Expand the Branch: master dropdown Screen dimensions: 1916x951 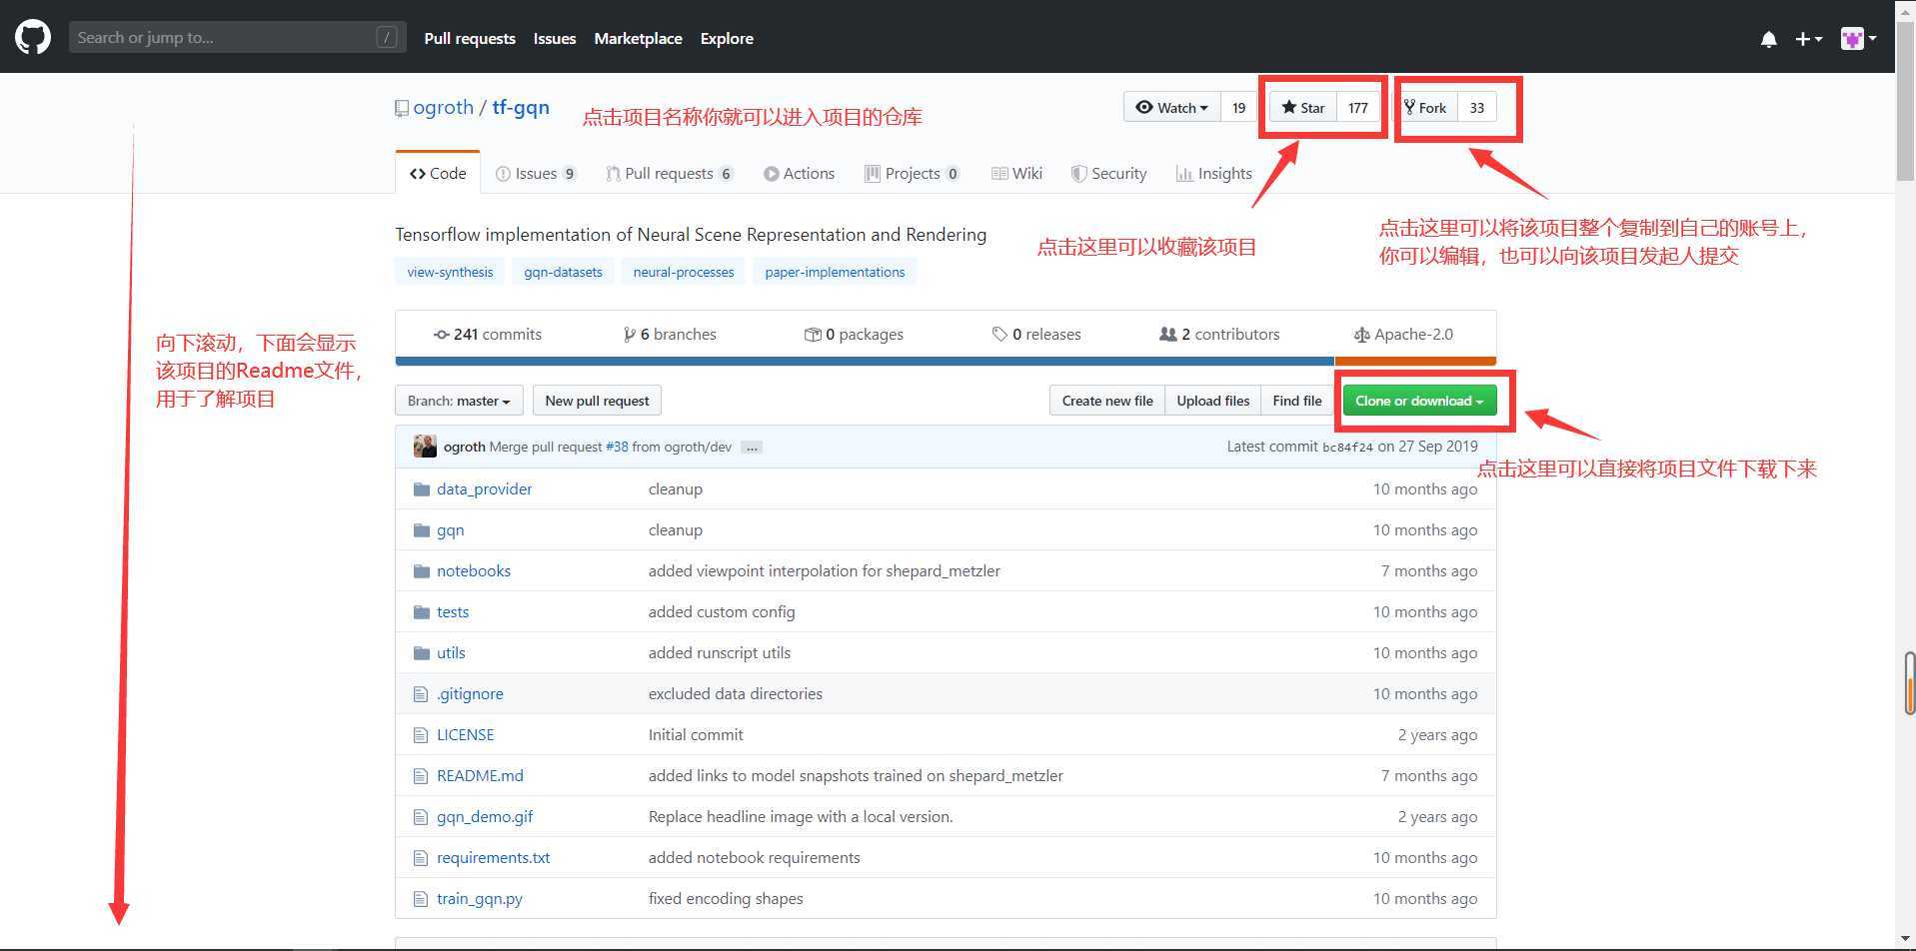point(459,401)
